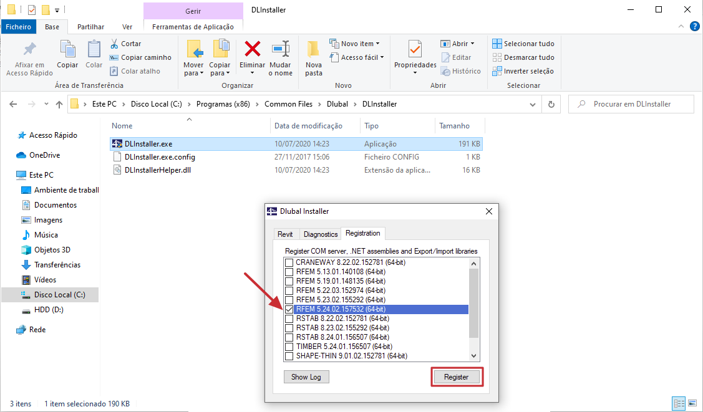Click Selecionar tudo
Screen dimensions: 703x412
point(523,44)
